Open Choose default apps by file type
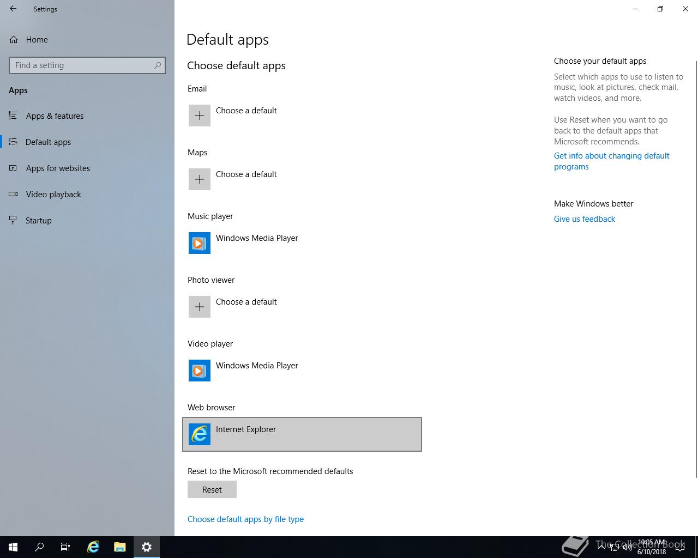 pos(245,519)
